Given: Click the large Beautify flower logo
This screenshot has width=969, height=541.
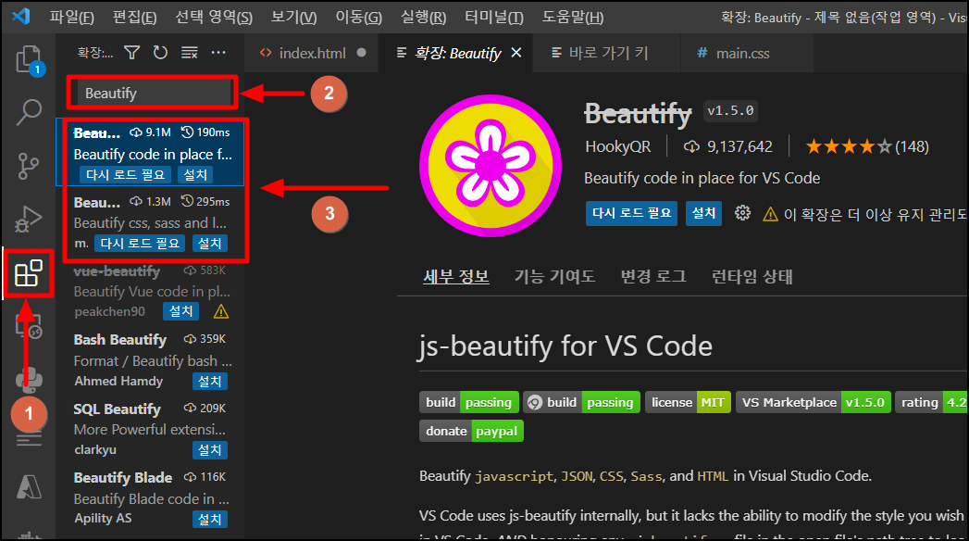Looking at the screenshot, I should tap(491, 166).
